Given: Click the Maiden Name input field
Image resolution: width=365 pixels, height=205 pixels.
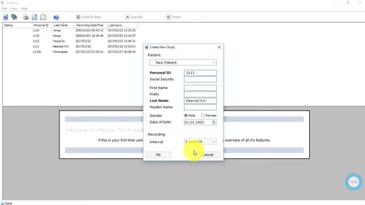Looking at the screenshot, I should [x=200, y=107].
